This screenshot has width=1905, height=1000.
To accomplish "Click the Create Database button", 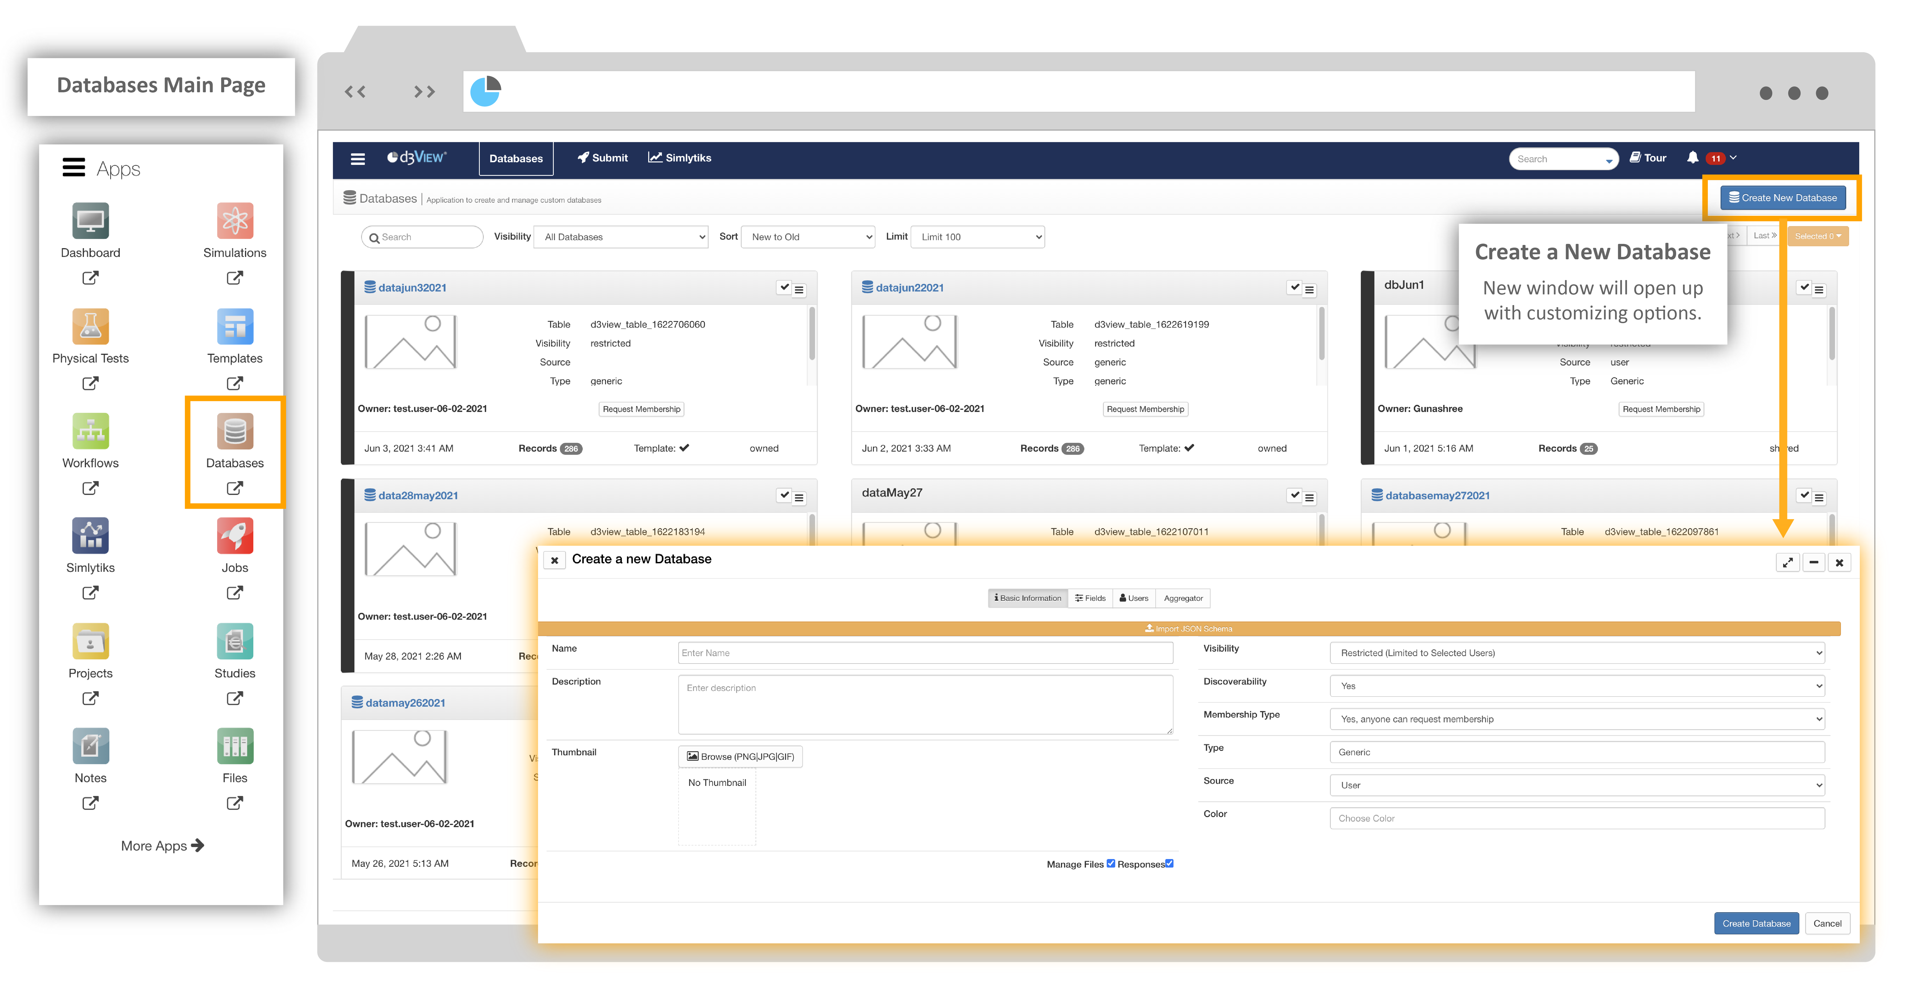I will coord(1756,923).
